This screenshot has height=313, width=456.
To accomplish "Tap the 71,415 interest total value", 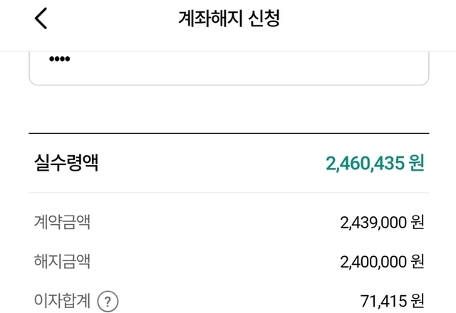I will tap(383, 301).
